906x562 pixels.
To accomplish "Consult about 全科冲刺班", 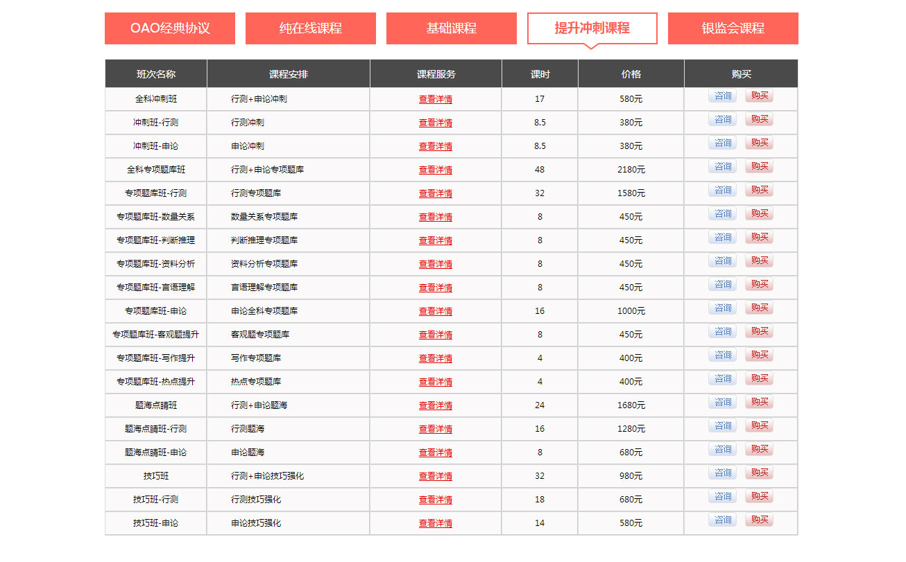I will (723, 96).
